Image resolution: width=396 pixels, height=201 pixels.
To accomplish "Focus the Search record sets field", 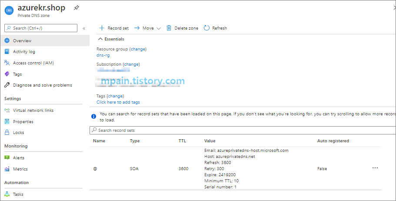I will point(243,130).
